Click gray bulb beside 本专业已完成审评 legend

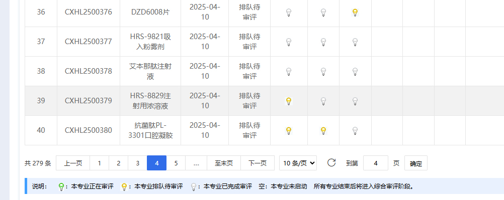[194, 187]
